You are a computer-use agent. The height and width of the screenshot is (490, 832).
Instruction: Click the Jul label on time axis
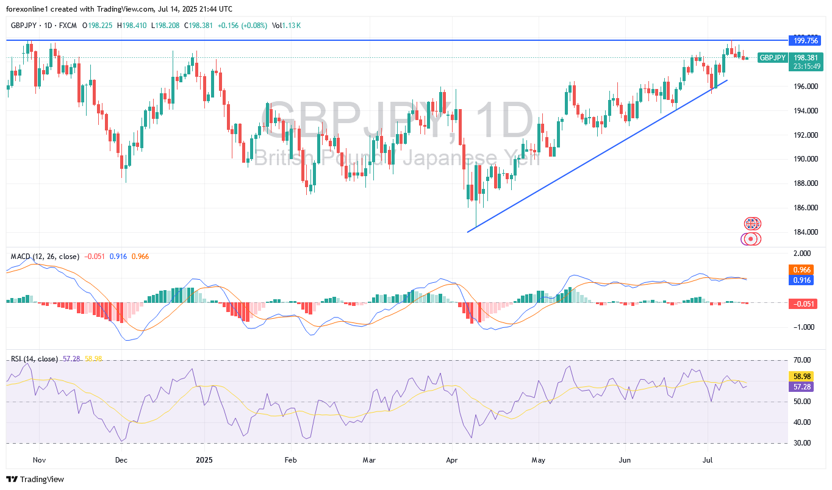[708, 460]
